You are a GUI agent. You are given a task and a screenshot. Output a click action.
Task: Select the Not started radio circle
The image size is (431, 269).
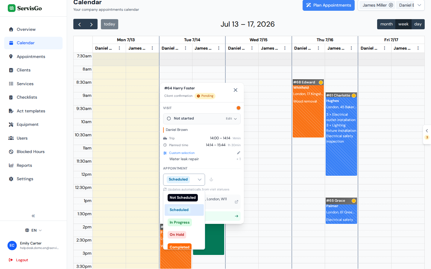pos(169,119)
